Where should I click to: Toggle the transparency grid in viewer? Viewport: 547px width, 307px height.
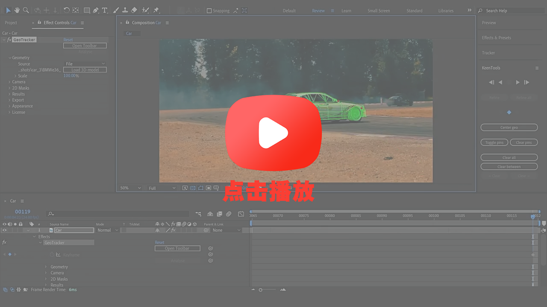click(x=193, y=188)
